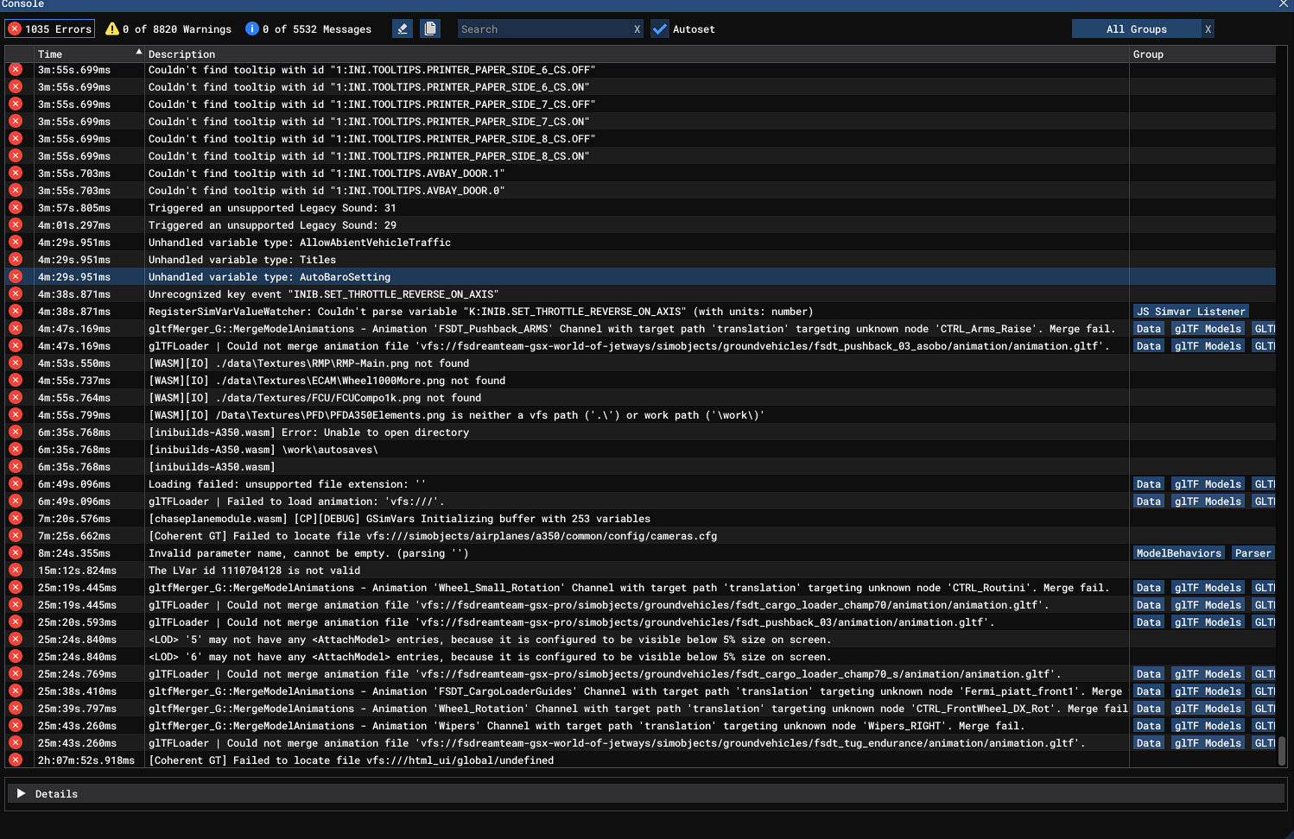Close the Console window
The height and width of the screenshot is (839, 1294).
1284,4
